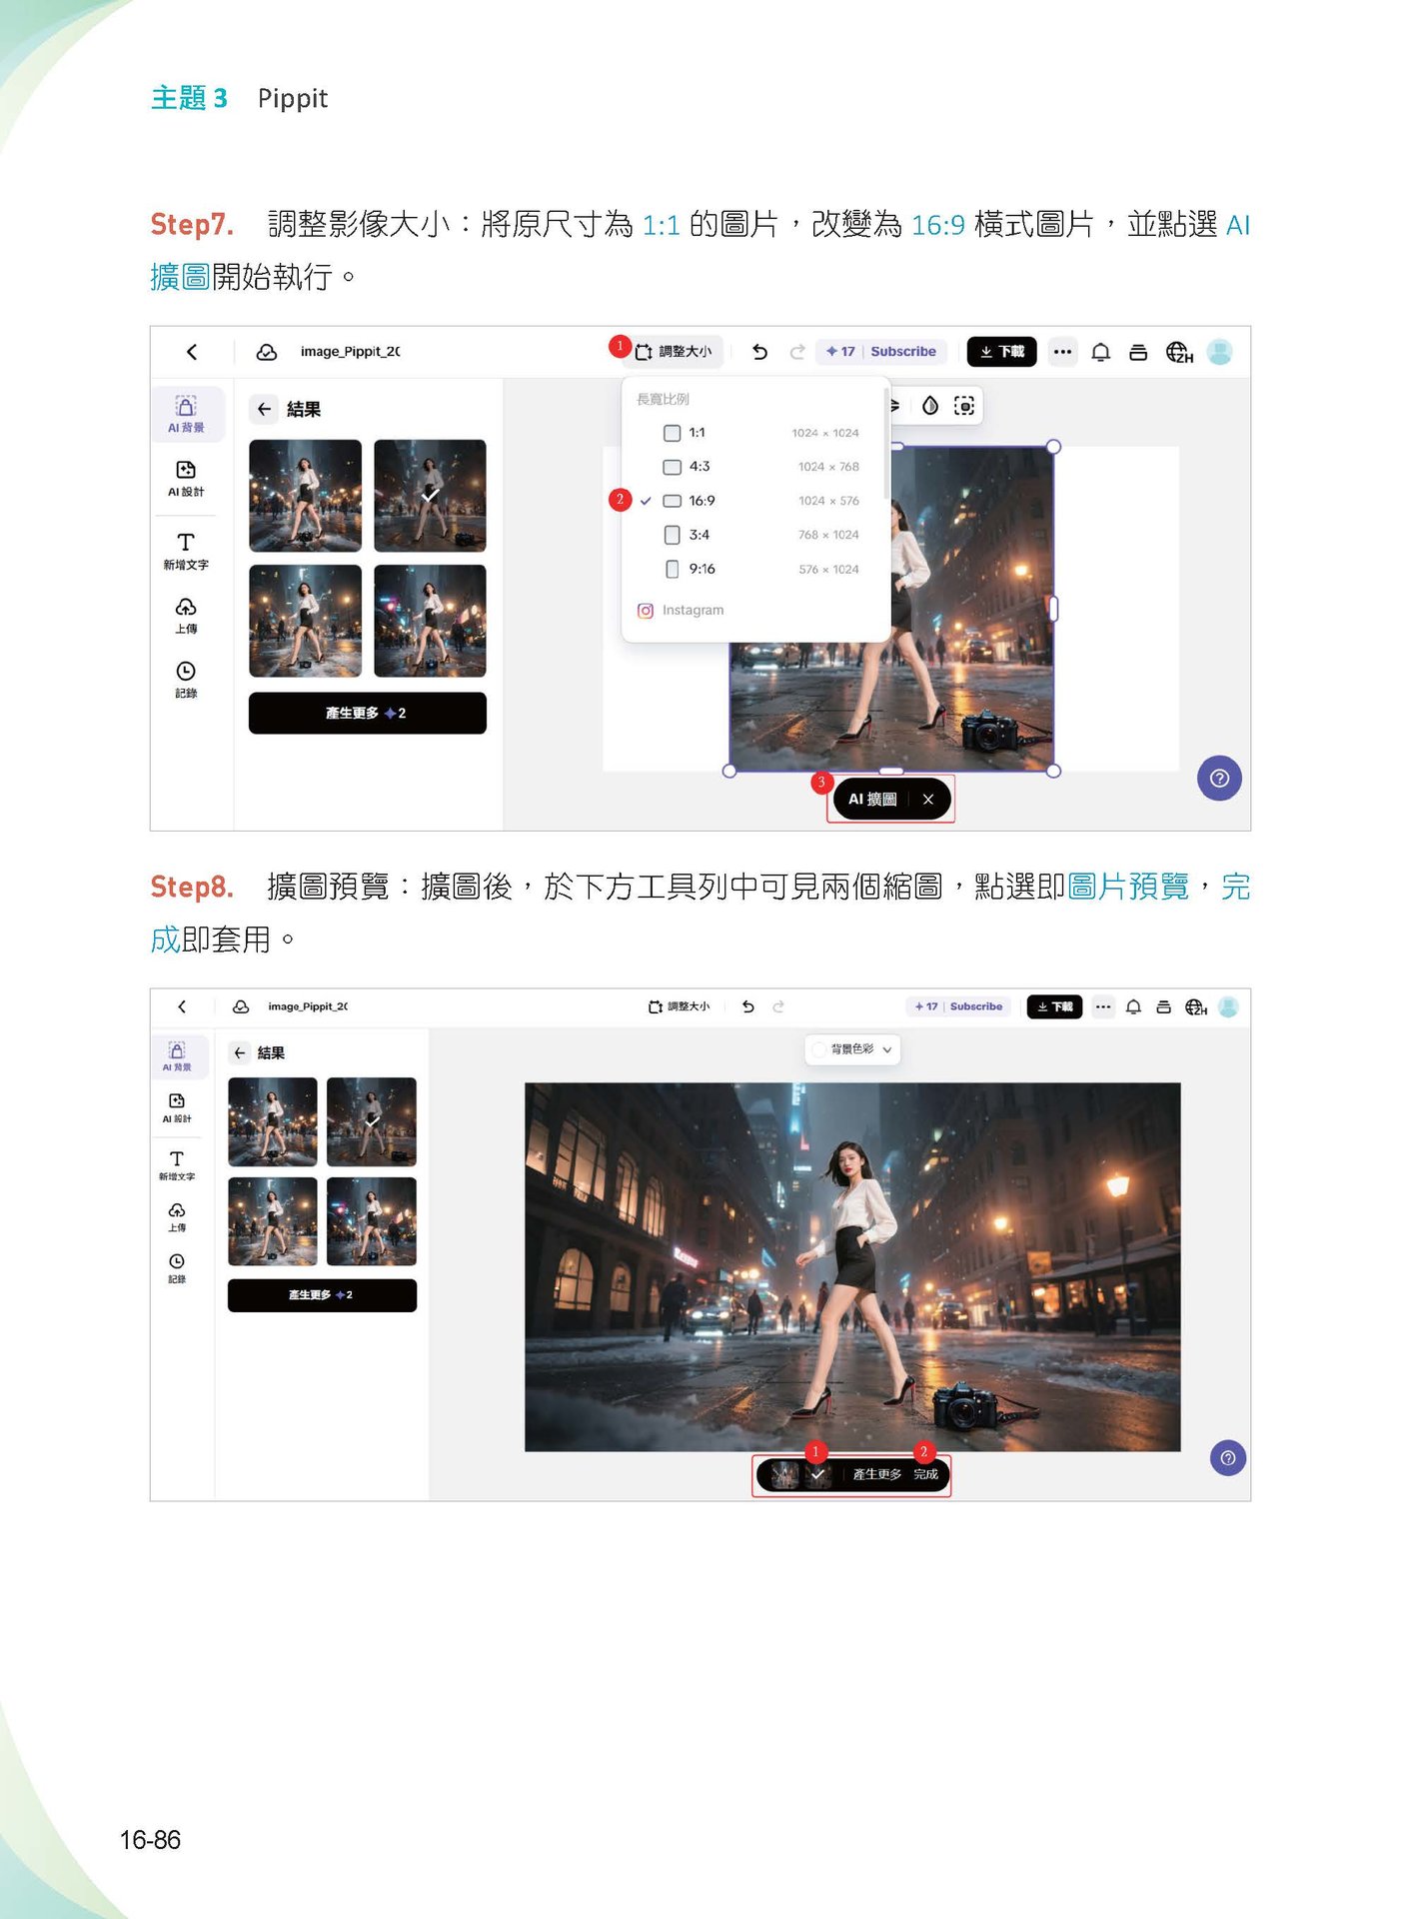Click the stacked layers icon in upper screenshot
Screen dimensions: 1418x1919
pyautogui.click(x=1138, y=352)
